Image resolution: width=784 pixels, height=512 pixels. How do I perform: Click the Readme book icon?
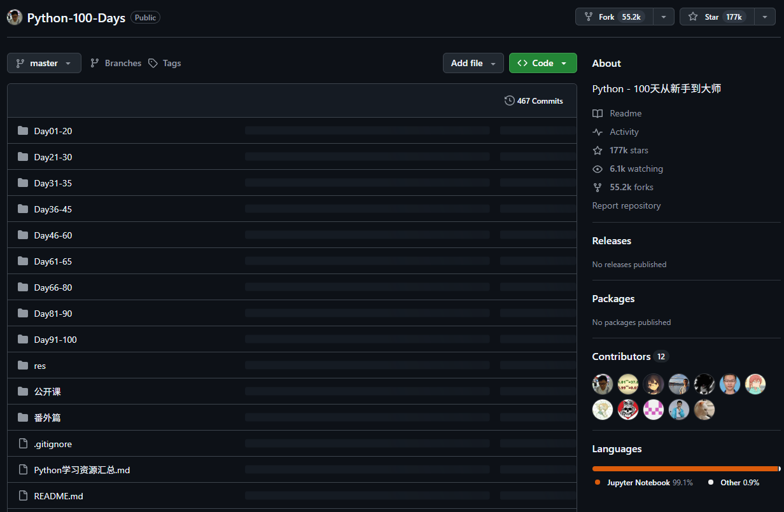597,113
